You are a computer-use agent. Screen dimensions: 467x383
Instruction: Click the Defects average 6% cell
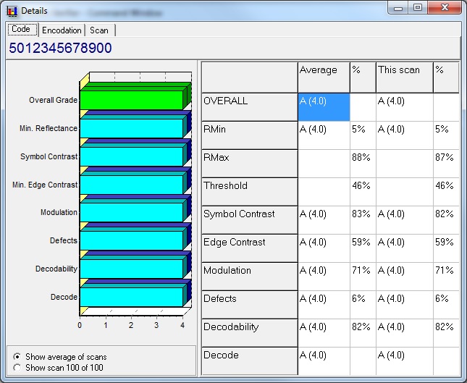[x=363, y=305]
